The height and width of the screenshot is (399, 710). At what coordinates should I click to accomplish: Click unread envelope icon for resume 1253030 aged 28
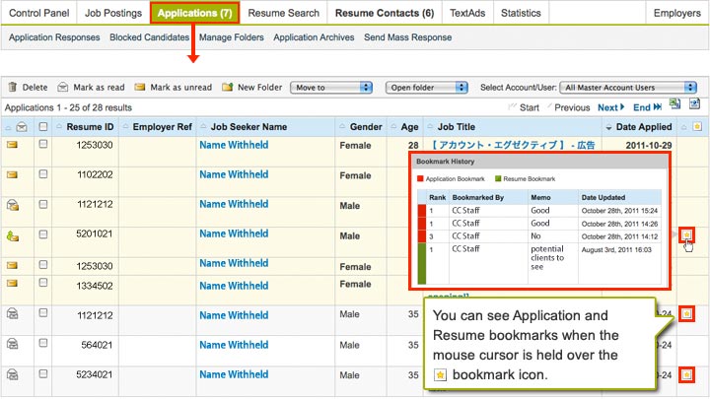coord(12,145)
